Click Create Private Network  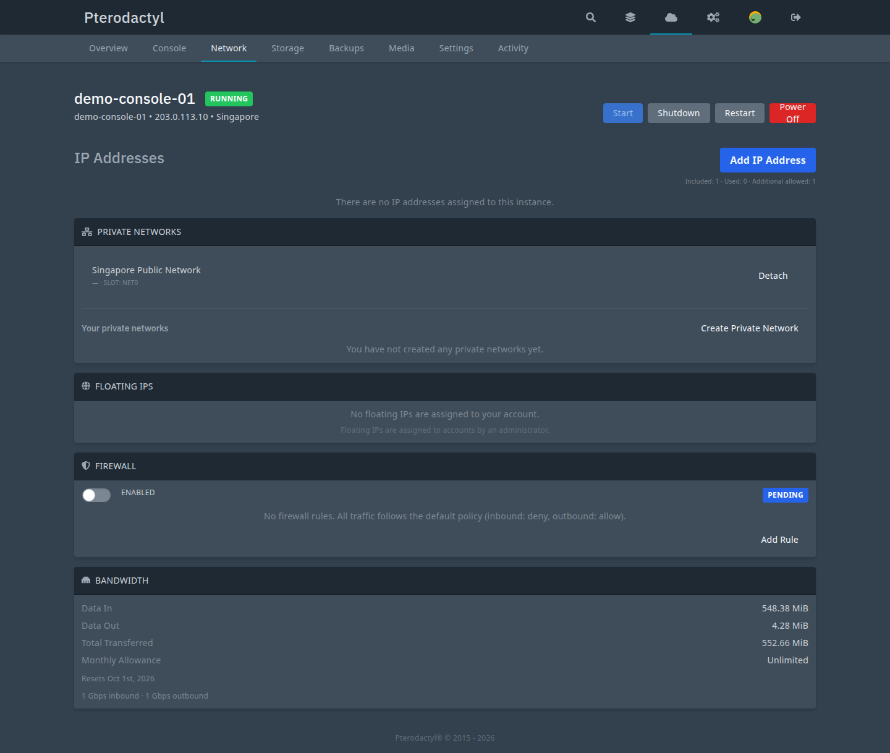750,328
